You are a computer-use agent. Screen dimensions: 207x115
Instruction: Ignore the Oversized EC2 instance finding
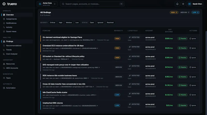pyautogui.click(x=193, y=48)
